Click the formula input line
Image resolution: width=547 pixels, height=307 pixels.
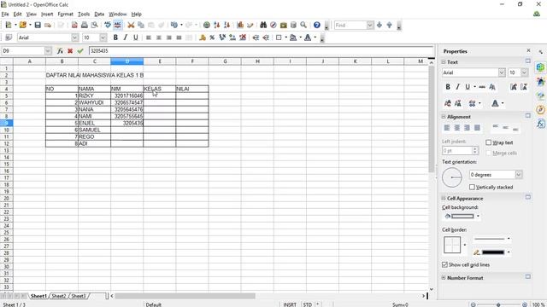pos(261,51)
